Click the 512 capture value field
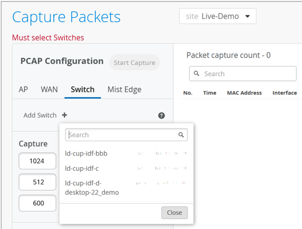302x229 pixels. 37,182
